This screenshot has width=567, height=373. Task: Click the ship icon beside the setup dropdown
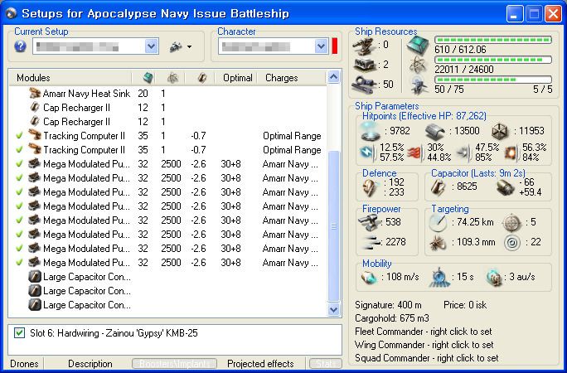click(x=176, y=46)
